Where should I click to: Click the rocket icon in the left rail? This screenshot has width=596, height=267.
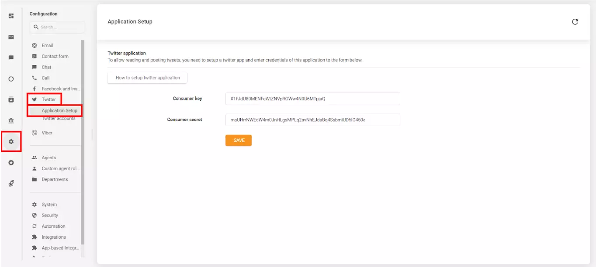click(11, 183)
